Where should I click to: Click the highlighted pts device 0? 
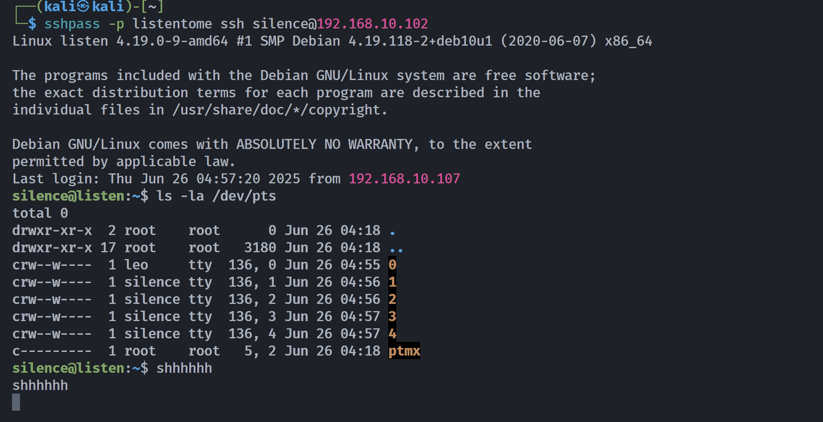(x=392, y=265)
